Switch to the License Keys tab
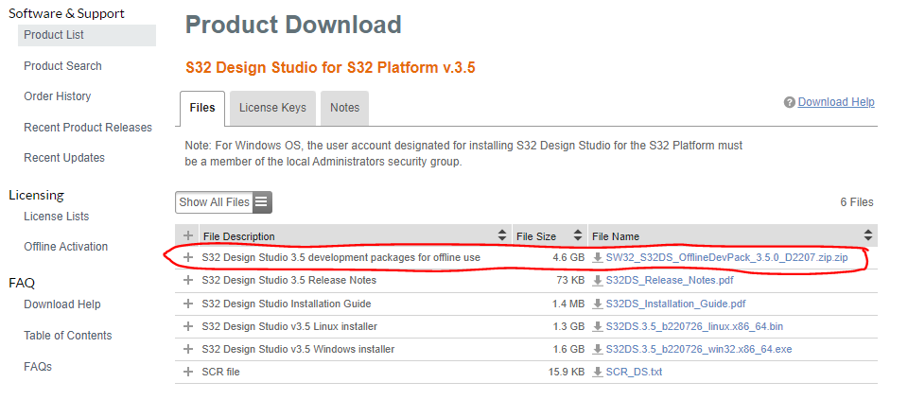 click(x=272, y=108)
